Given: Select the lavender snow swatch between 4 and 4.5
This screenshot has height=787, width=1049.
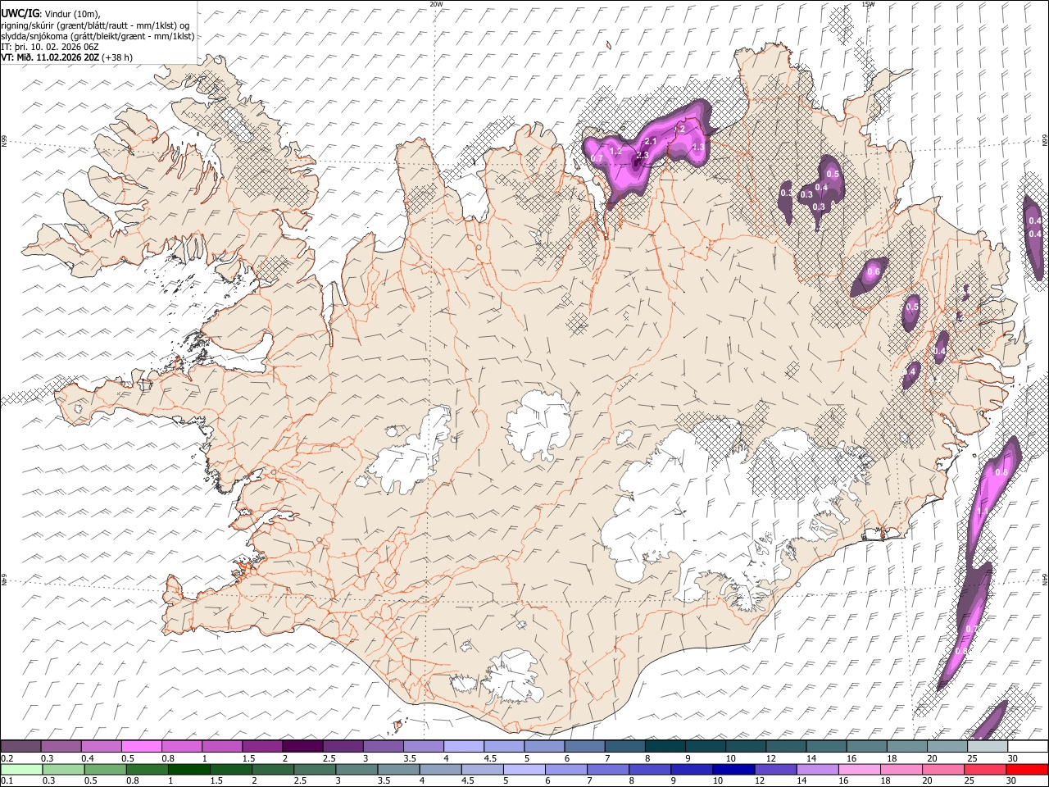Looking at the screenshot, I should 464,746.
